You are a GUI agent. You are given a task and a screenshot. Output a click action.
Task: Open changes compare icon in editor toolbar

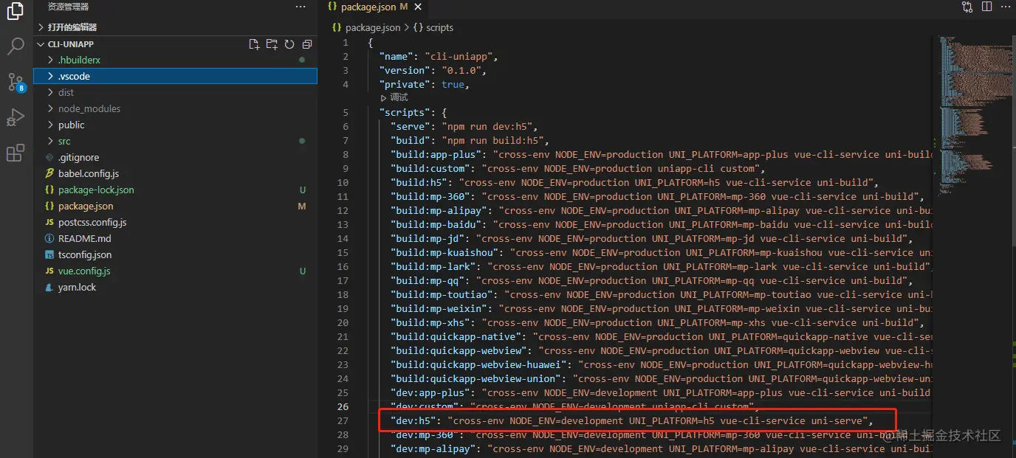[967, 7]
